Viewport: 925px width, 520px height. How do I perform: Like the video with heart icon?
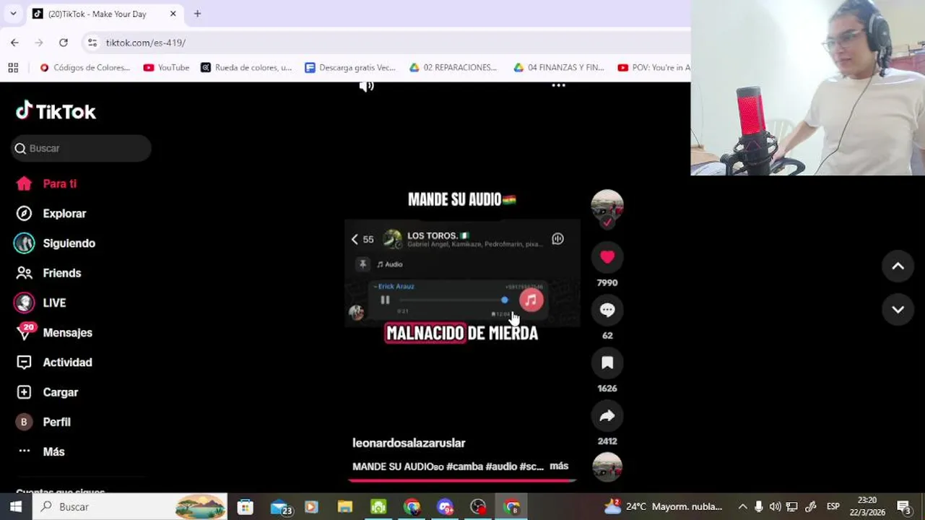click(x=607, y=256)
